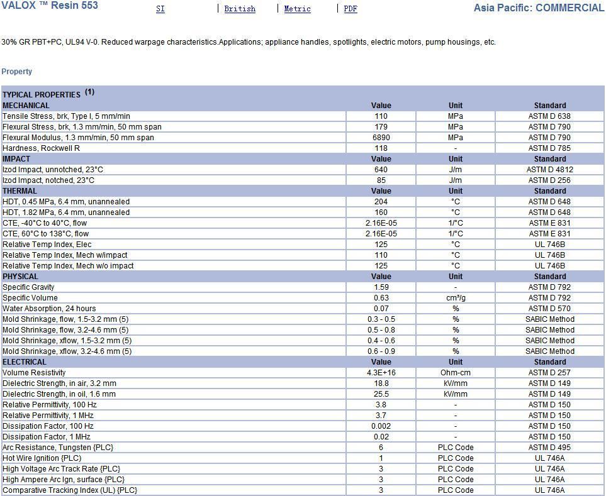Click 'Asia Pacific: COMMERCIAL' heading
This screenshot has width=606, height=496.
click(x=539, y=8)
